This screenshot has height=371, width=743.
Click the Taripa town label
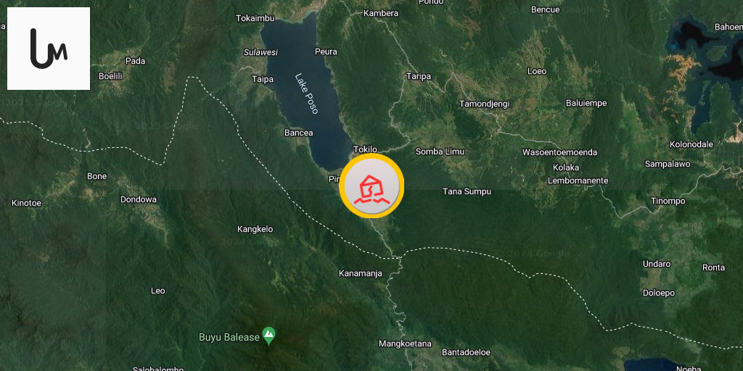coord(419,77)
